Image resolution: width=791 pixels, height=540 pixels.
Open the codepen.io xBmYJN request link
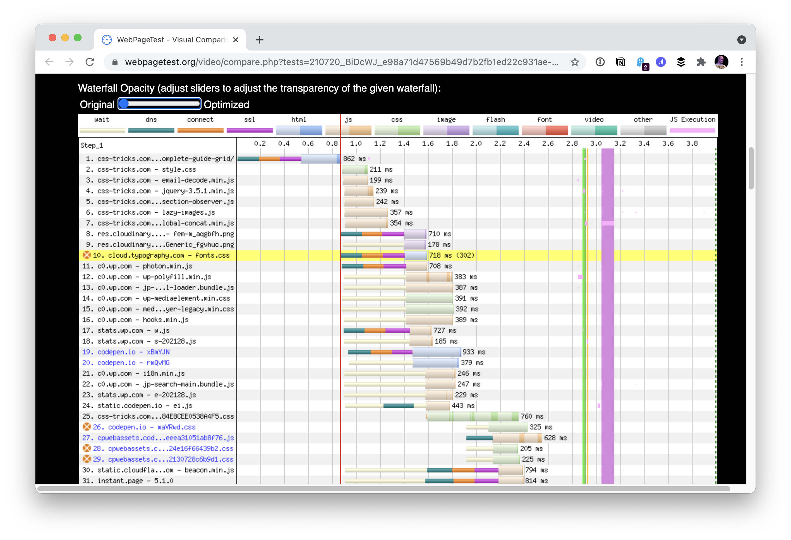coord(133,352)
